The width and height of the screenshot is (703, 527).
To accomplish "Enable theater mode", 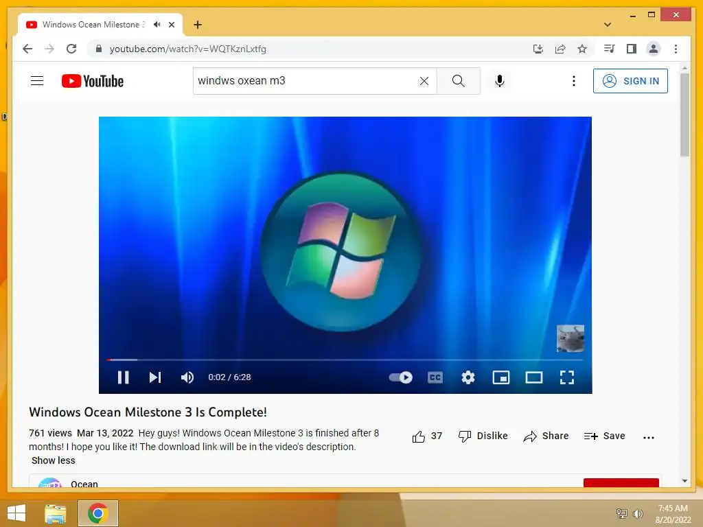I will (533, 377).
